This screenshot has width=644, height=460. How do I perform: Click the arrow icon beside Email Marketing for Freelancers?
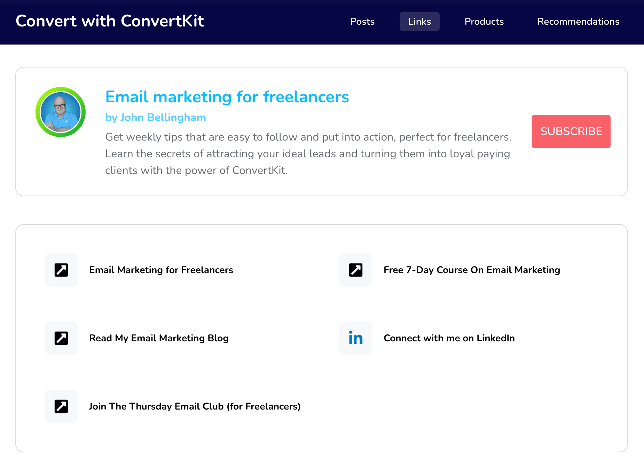click(61, 270)
